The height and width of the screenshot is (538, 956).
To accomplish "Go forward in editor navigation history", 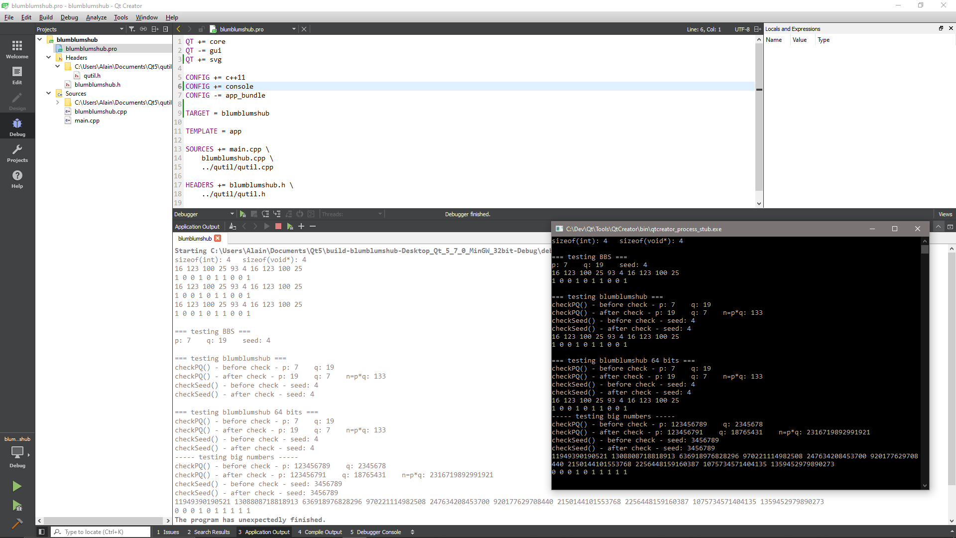I will point(189,29).
